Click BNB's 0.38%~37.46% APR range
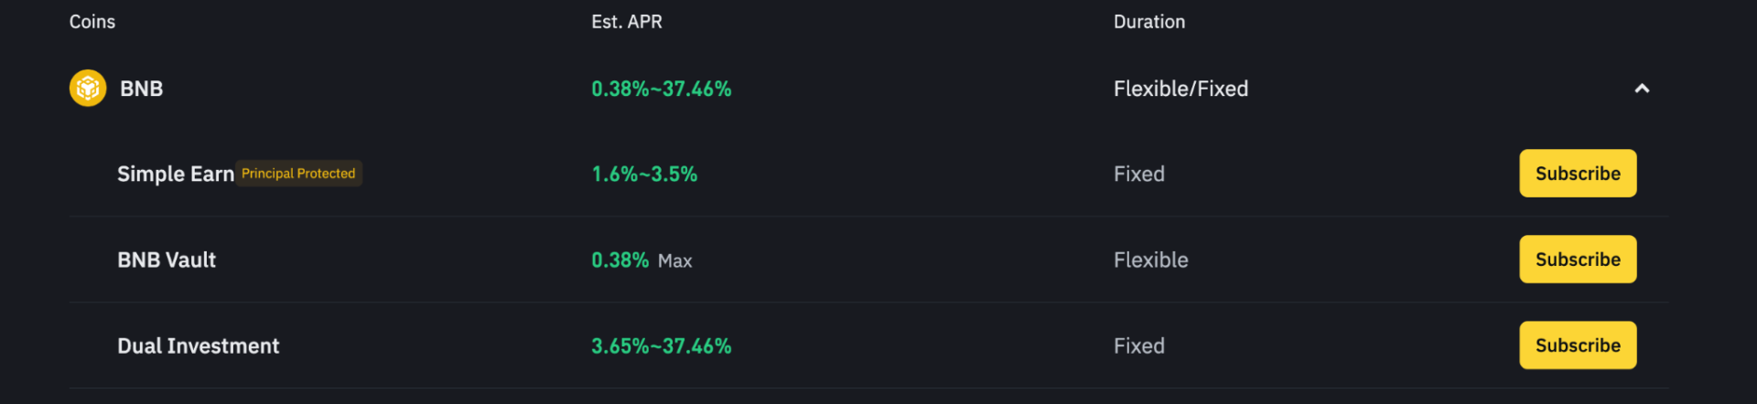1757x404 pixels. tap(662, 90)
